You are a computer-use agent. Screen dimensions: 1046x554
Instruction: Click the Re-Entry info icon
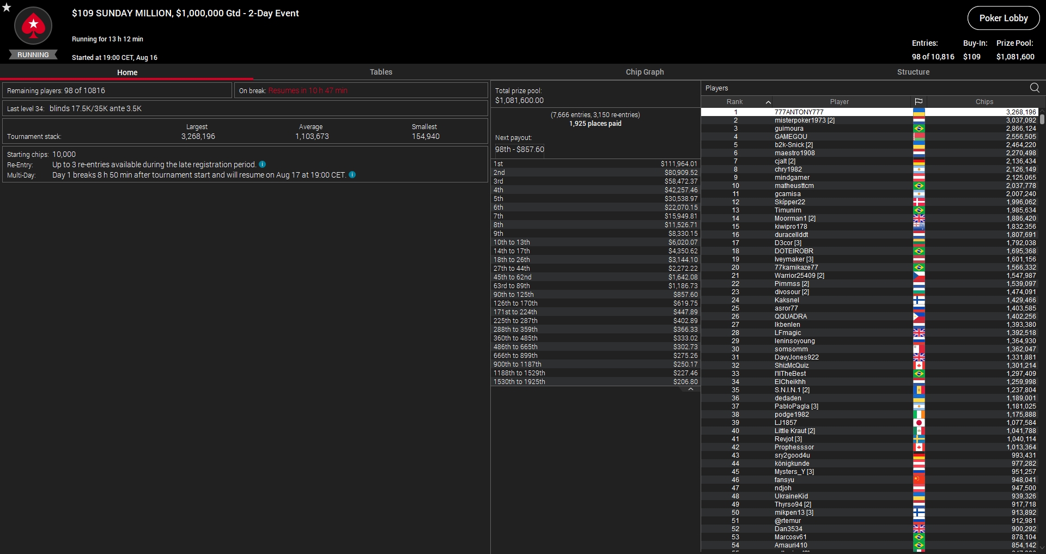[x=262, y=165]
